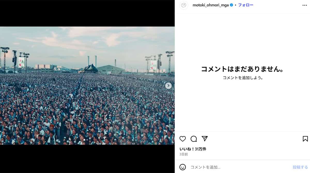This screenshot has width=310, height=173.
Task: Open the 3日前 timestamp link
Action: tap(184, 154)
